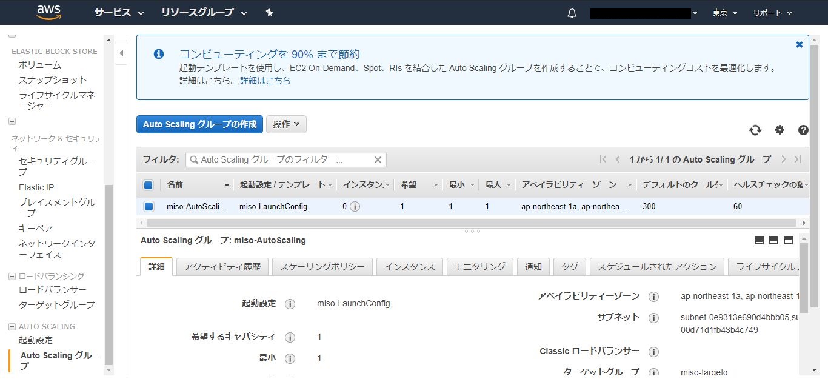Click info icon next to 起動設定 label
Screen dimensions: 828x379
coord(290,304)
